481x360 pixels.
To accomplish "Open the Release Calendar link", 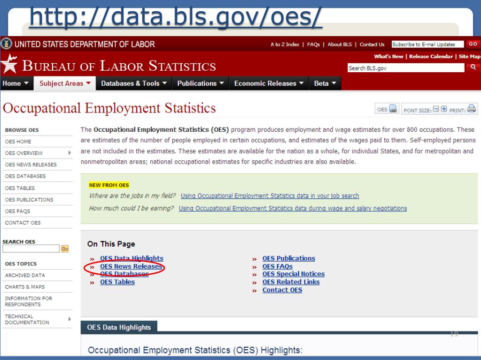I will pyautogui.click(x=431, y=56).
